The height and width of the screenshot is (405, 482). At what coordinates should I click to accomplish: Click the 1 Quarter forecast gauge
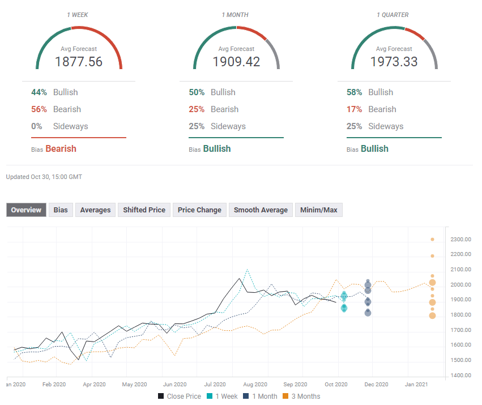pyautogui.click(x=394, y=48)
